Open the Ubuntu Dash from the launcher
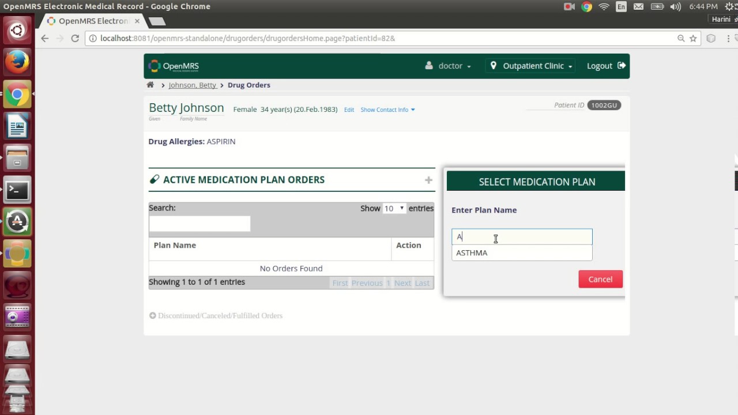This screenshot has height=415, width=738. [x=17, y=30]
